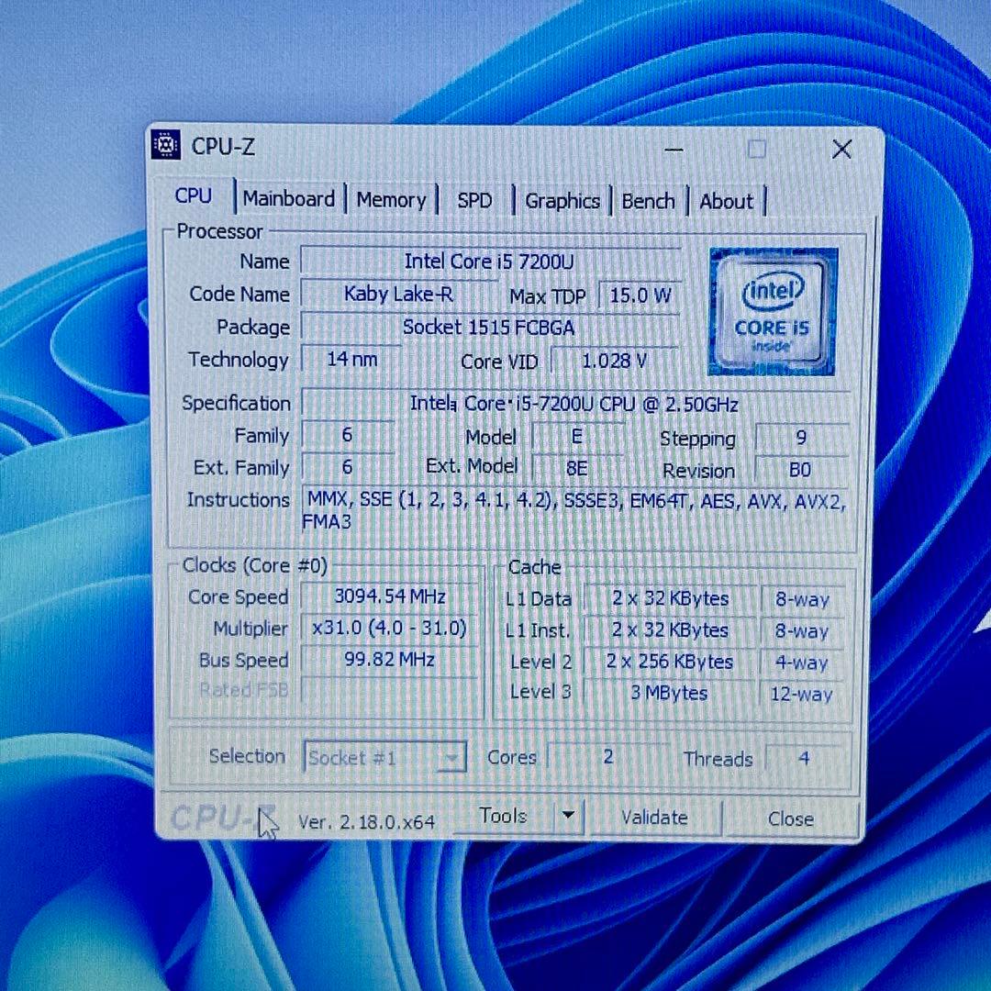Click the Threads count value '4'
This screenshot has width=991, height=991.
pos(804,758)
